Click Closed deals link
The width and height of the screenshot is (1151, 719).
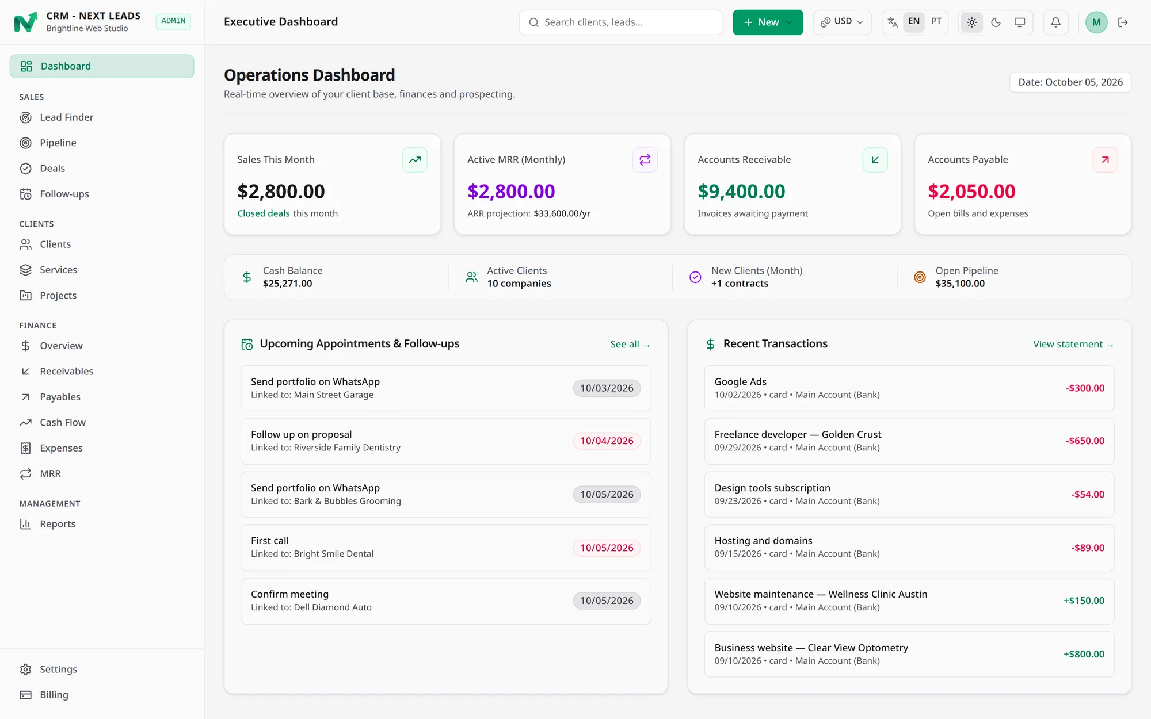pos(264,213)
